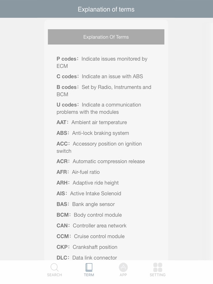Screen dimensions: 213x284
Task: Switch to the SEARCH tab label
Action: [54, 275]
